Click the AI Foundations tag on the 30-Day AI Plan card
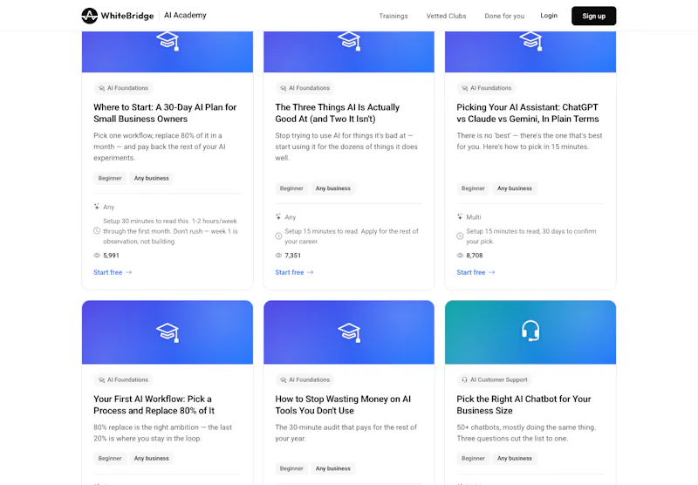The height and width of the screenshot is (485, 698). point(123,88)
